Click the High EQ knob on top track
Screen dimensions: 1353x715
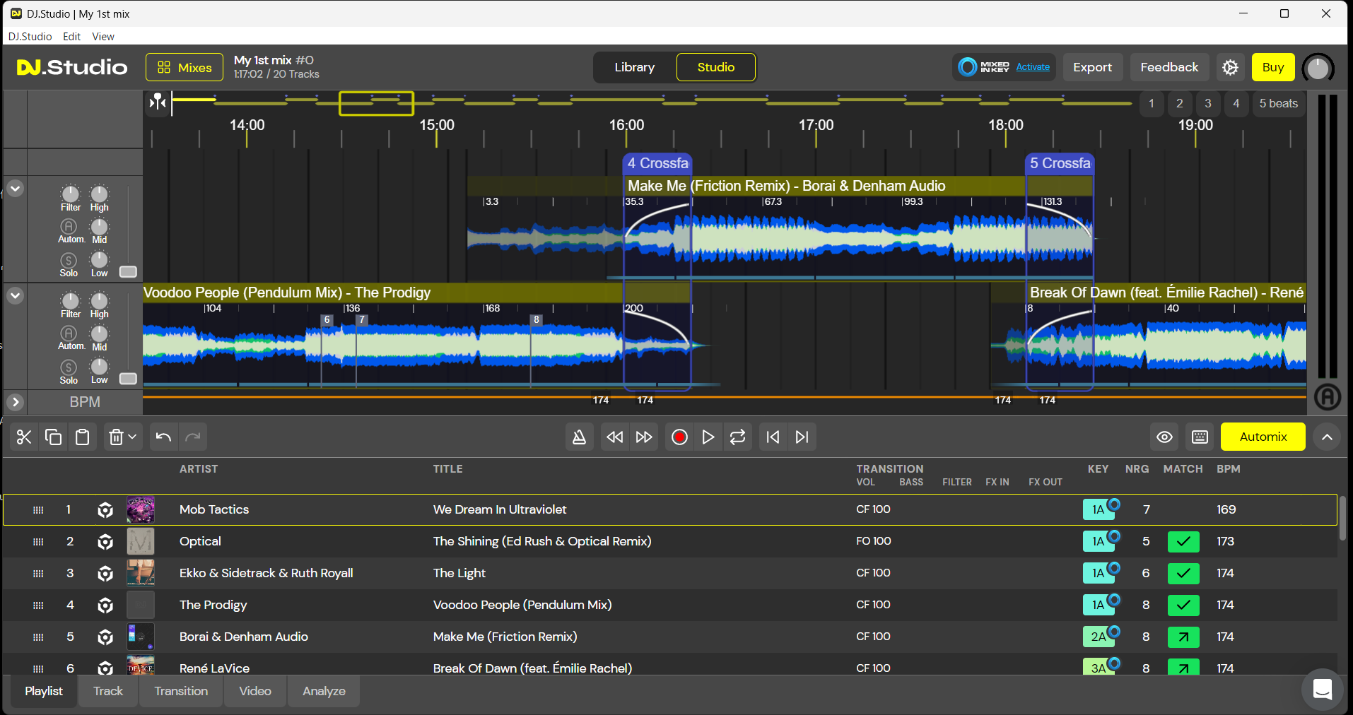click(x=100, y=194)
